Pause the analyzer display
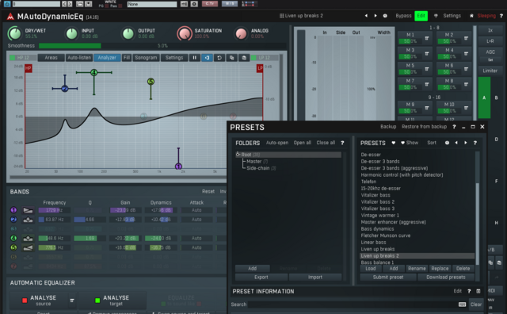Viewport: 507px width, 314px height. (x=194, y=58)
